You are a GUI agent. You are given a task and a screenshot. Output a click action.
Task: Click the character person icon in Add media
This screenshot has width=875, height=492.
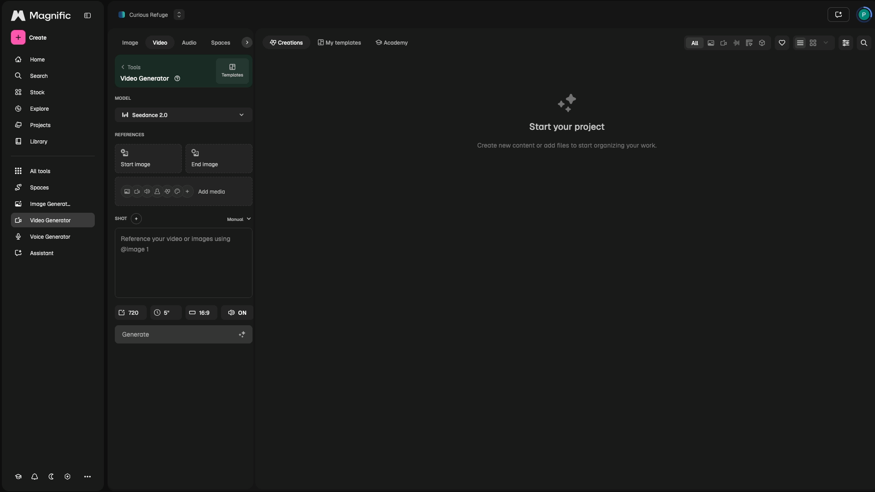click(x=157, y=192)
